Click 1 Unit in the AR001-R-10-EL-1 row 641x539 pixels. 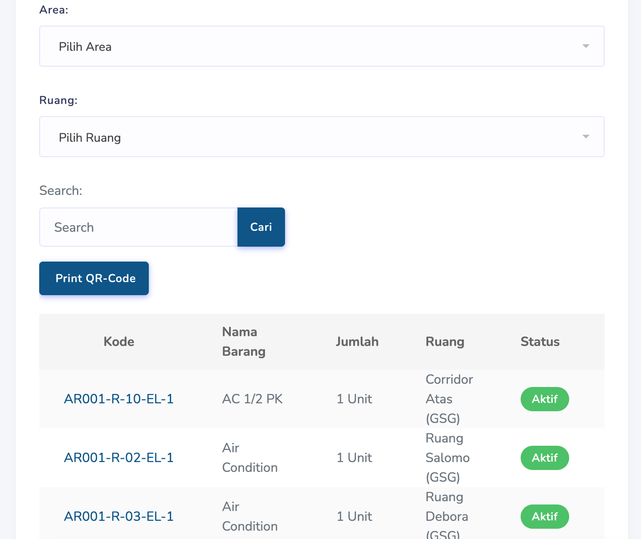[x=354, y=399]
